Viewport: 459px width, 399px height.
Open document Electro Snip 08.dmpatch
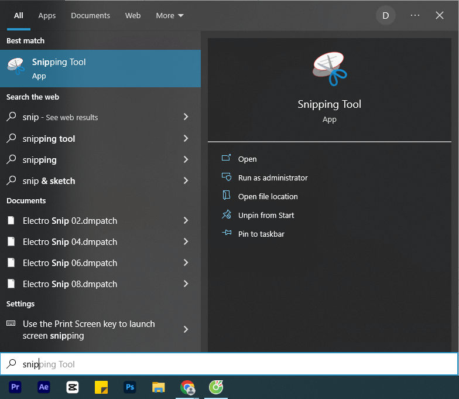tap(101, 284)
